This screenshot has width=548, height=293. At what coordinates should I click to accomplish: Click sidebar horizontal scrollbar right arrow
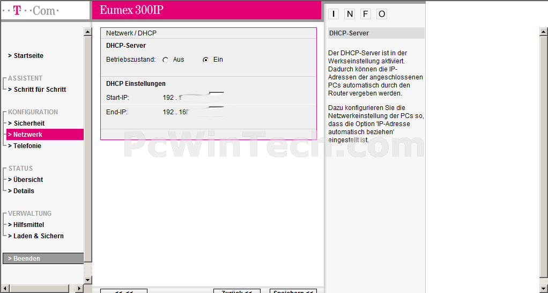click(x=79, y=289)
